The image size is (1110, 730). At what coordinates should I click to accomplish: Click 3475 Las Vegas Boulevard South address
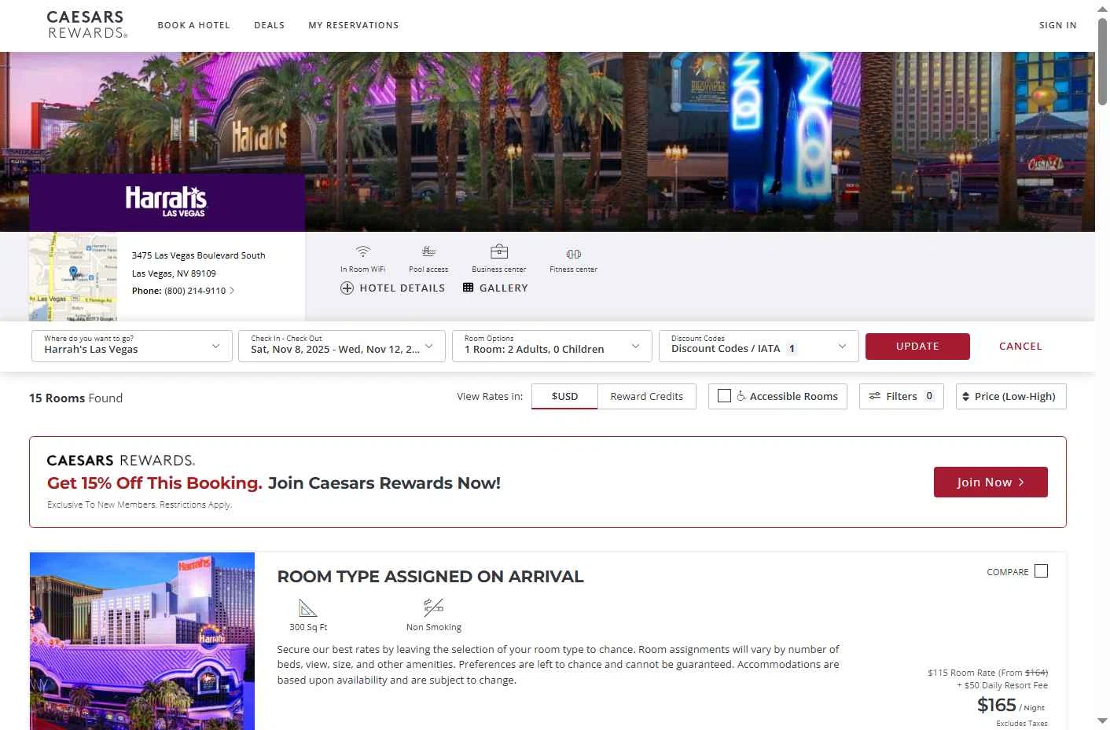198,255
